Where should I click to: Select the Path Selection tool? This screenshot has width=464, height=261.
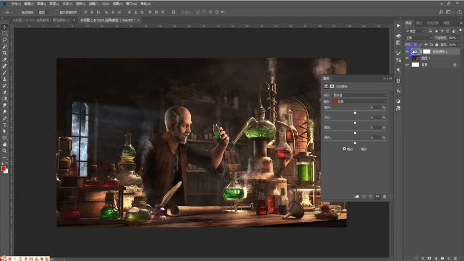[5, 131]
